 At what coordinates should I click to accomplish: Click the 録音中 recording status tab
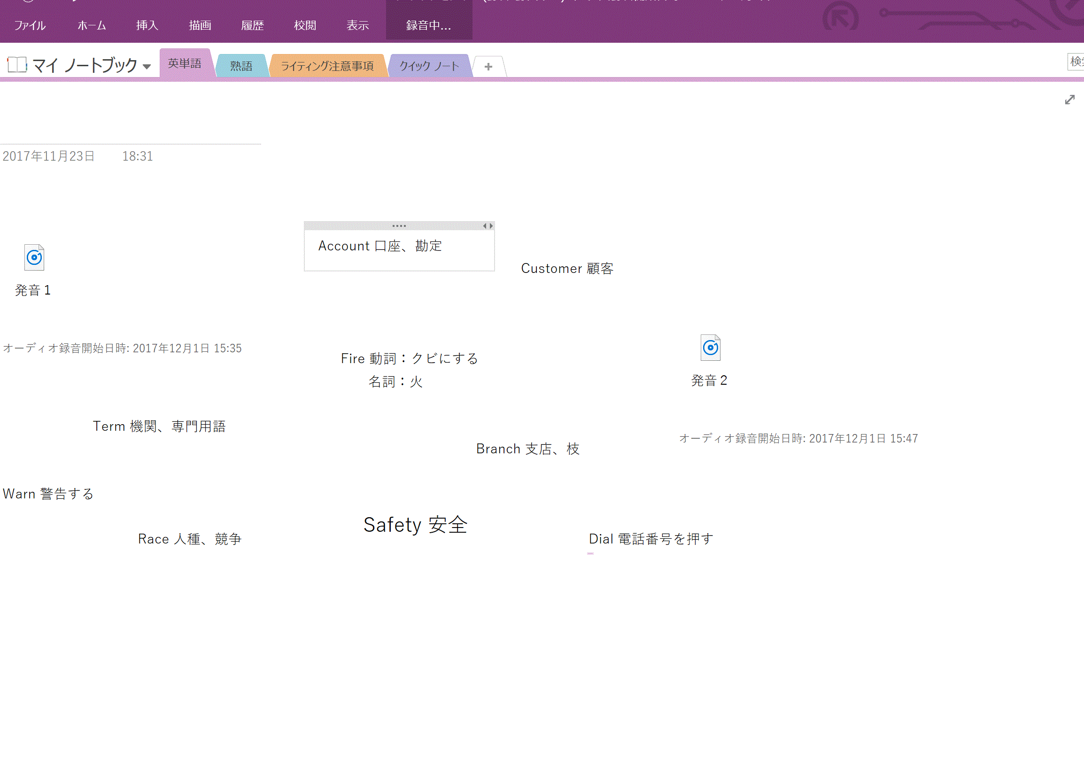[428, 26]
